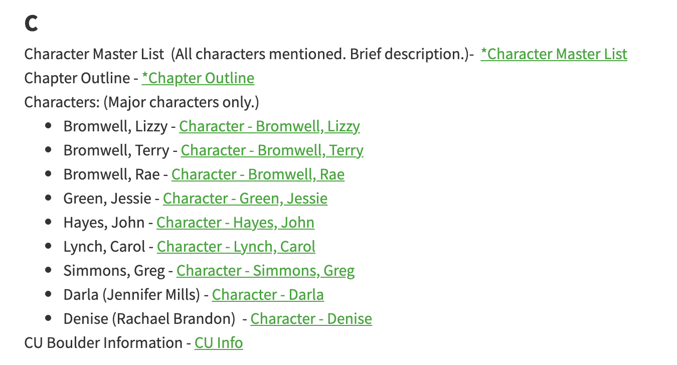Click the 'Characters: (Major characters only.)' text
The image size is (677, 365).
[x=142, y=102]
